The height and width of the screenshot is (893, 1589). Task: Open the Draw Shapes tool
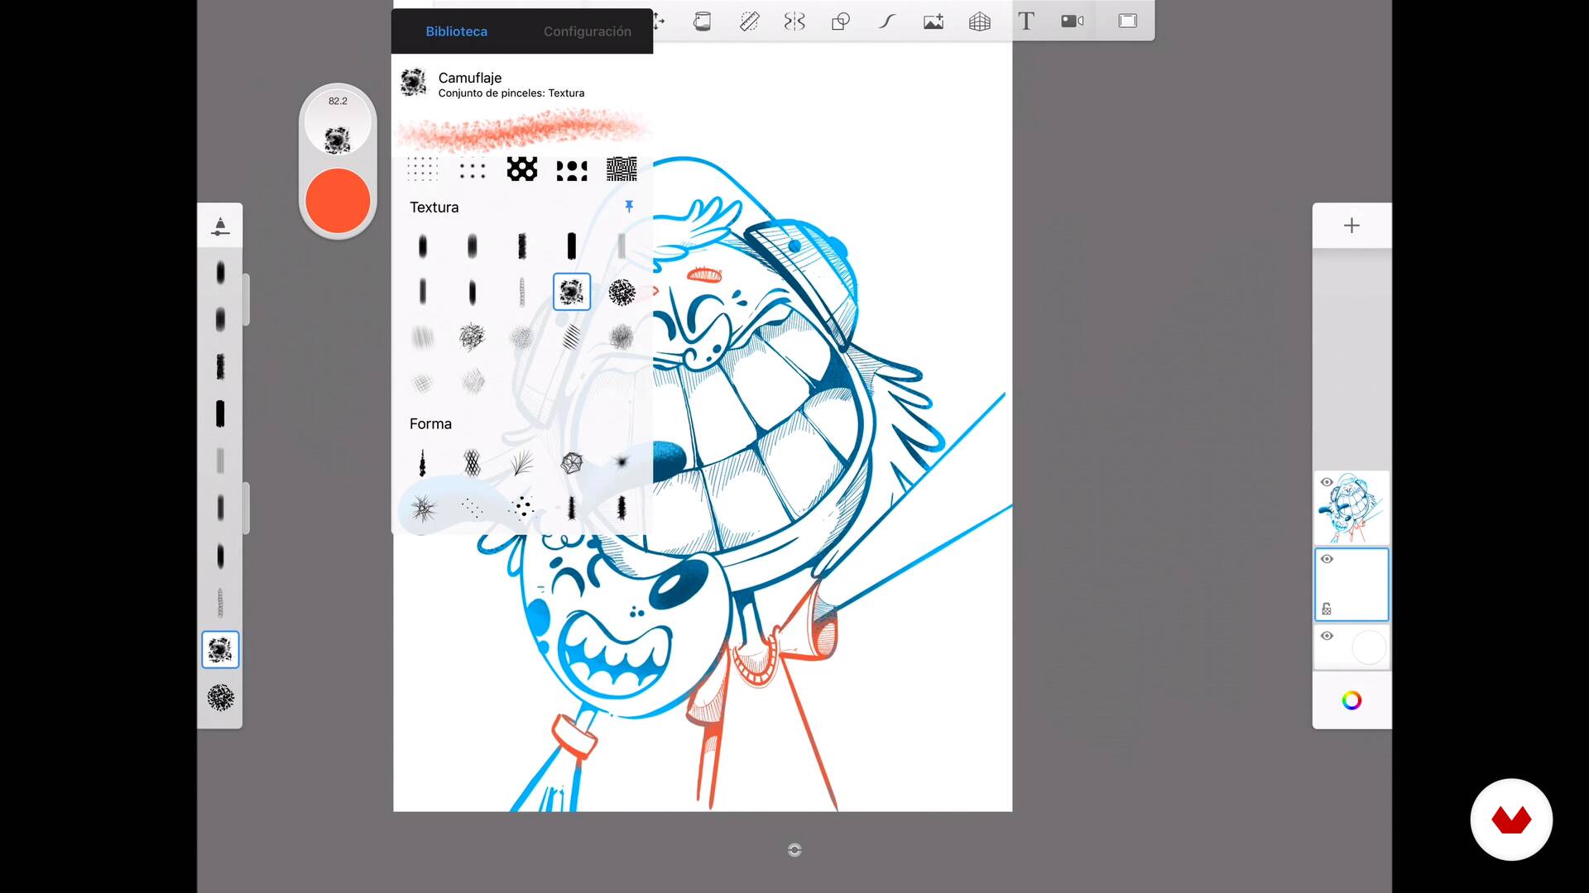tap(841, 21)
